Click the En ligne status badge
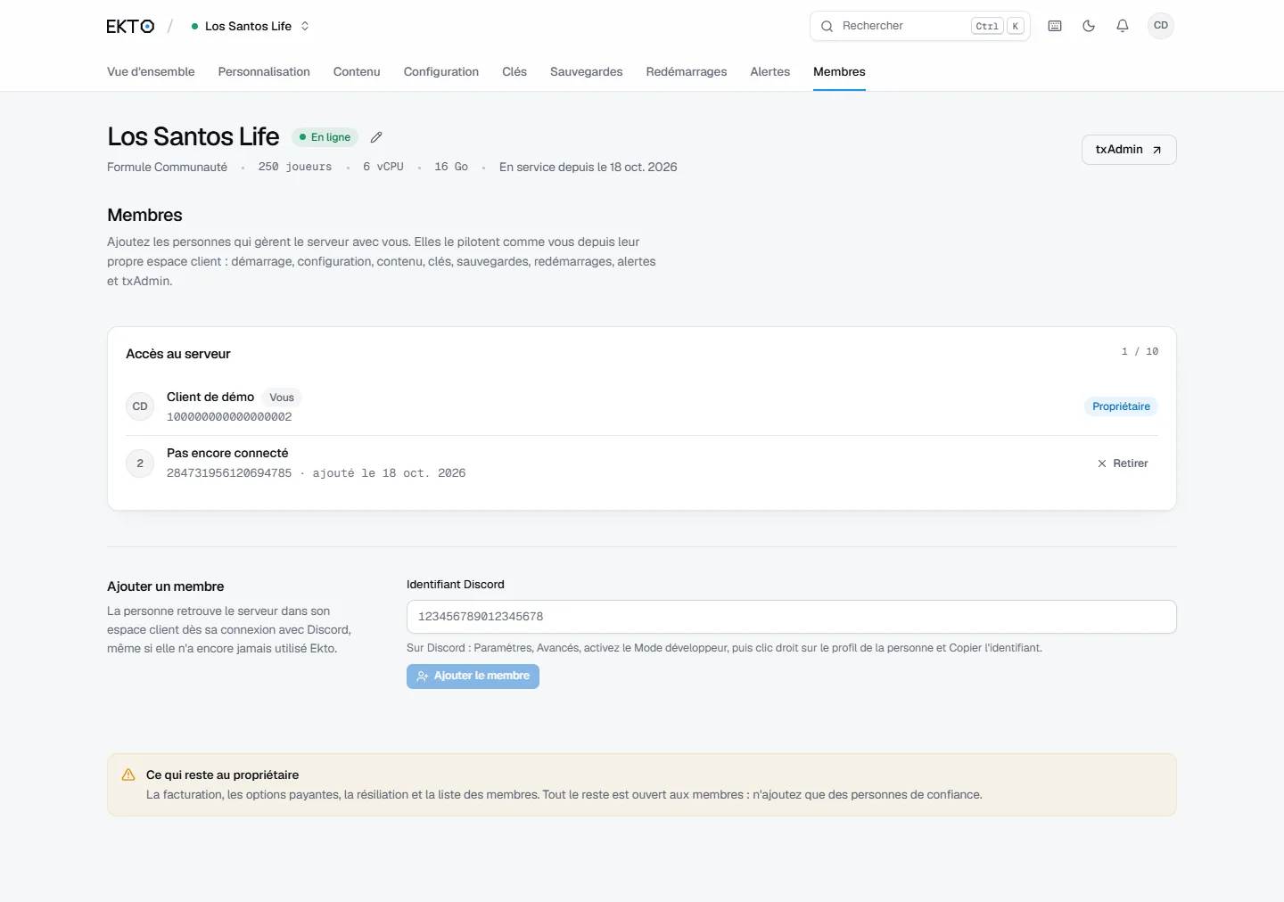This screenshot has height=902, width=1284. 325,137
